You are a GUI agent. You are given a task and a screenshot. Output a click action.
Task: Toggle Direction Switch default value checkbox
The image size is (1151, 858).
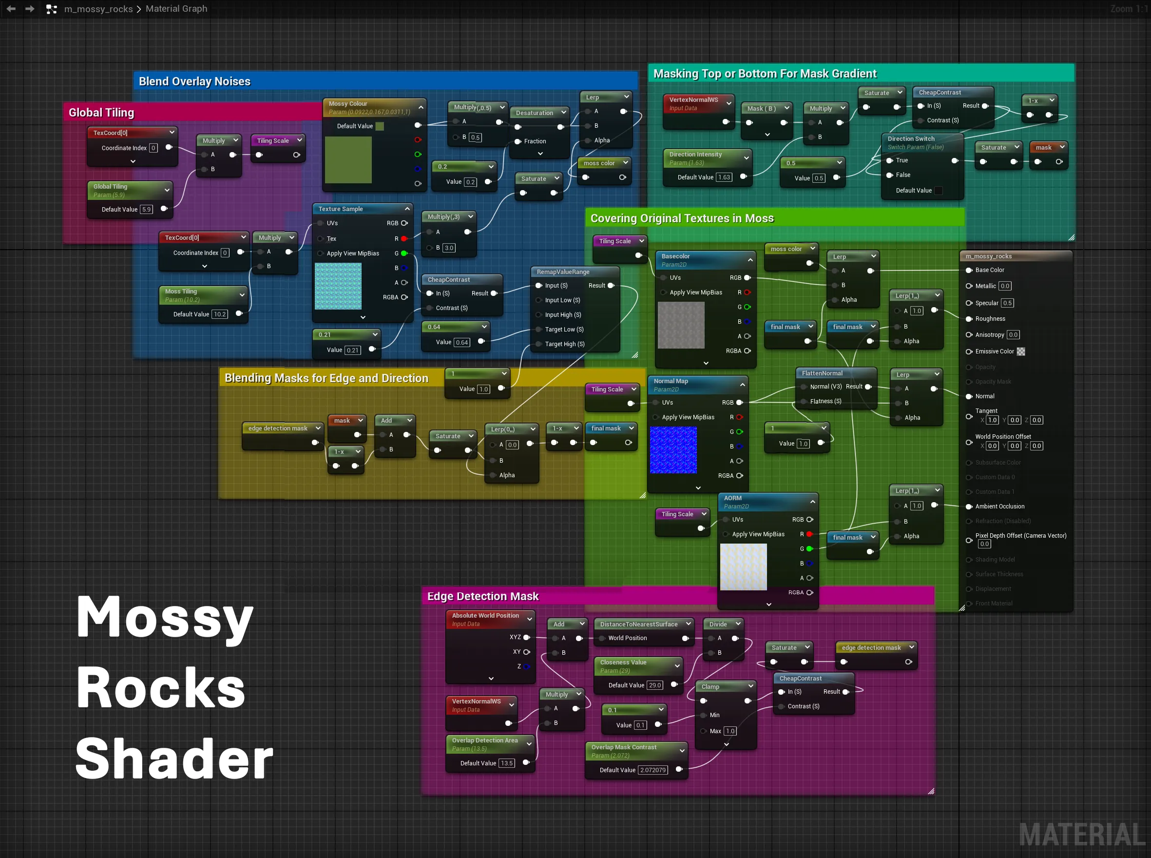click(939, 191)
